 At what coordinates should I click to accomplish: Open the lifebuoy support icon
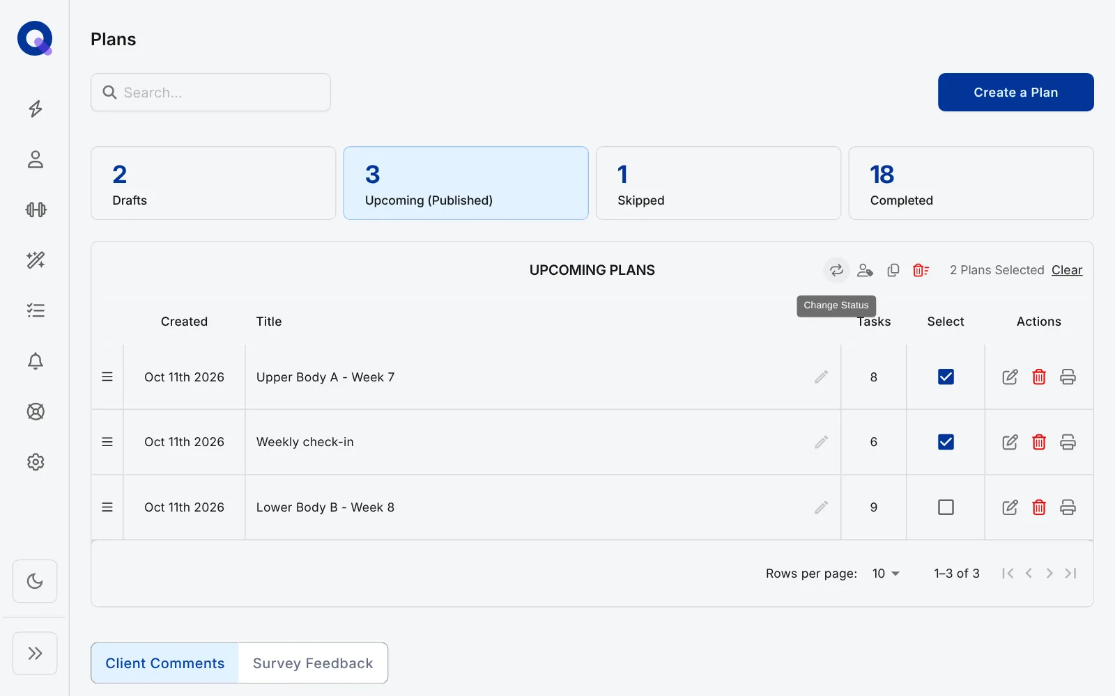click(35, 411)
